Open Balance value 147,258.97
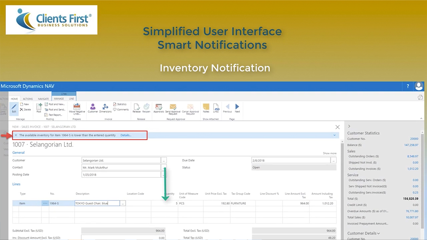427x240 pixels. 411,145
